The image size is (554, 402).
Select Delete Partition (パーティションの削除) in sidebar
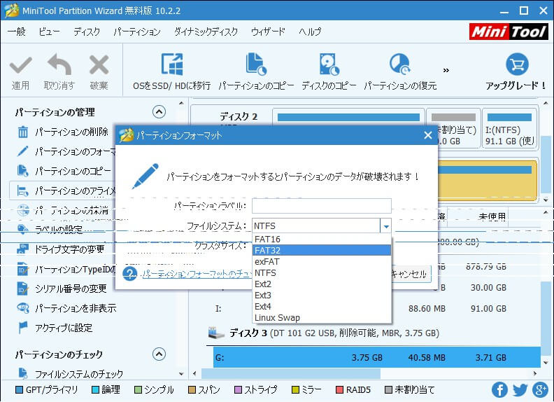(x=62, y=132)
